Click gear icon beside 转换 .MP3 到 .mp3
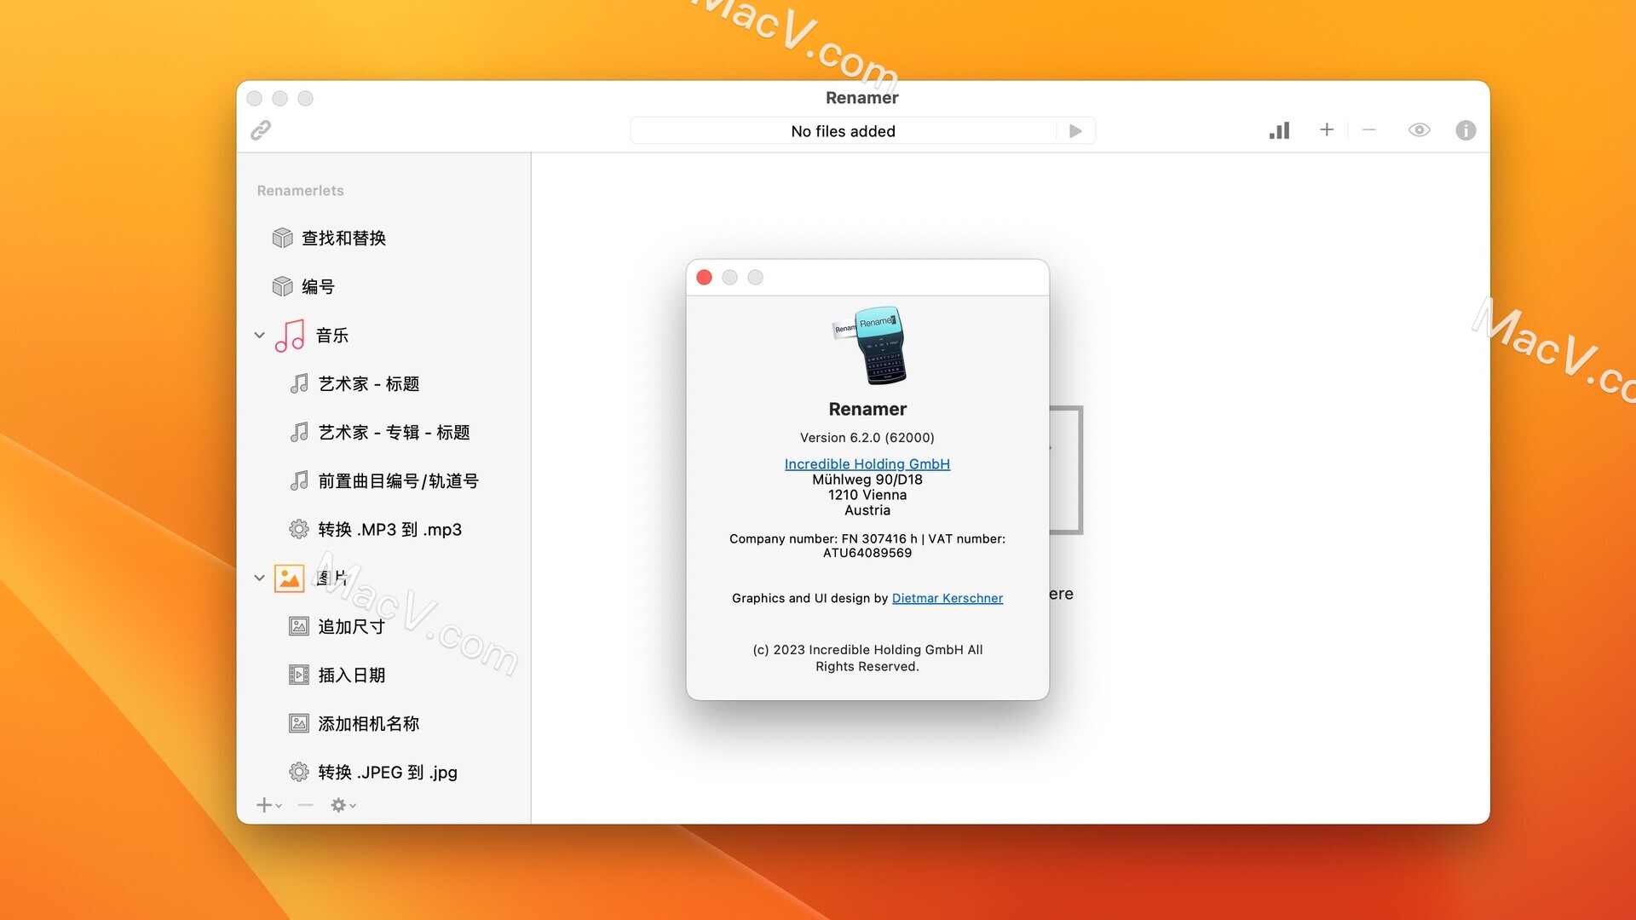This screenshot has width=1636, height=920. tap(299, 530)
